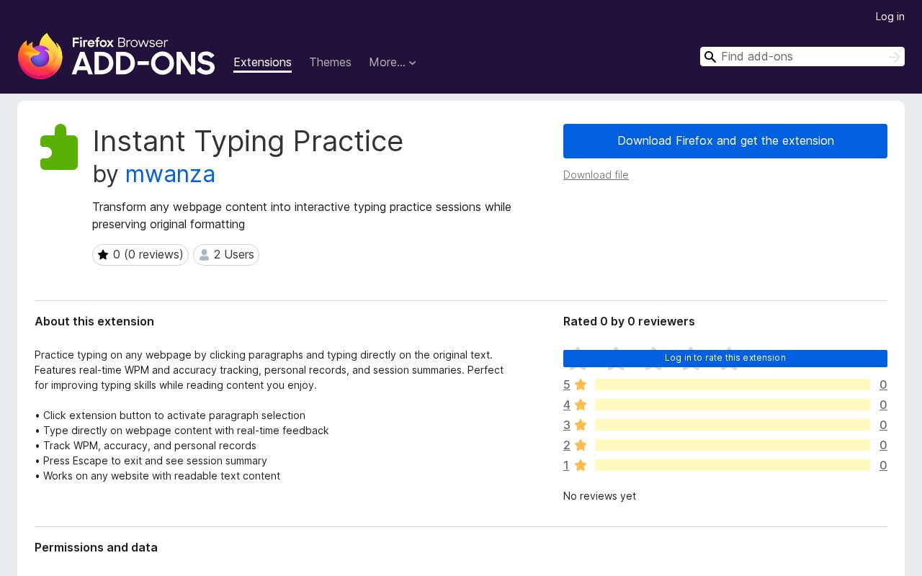
Task: Expand the More… dropdown chevron
Action: click(x=412, y=63)
